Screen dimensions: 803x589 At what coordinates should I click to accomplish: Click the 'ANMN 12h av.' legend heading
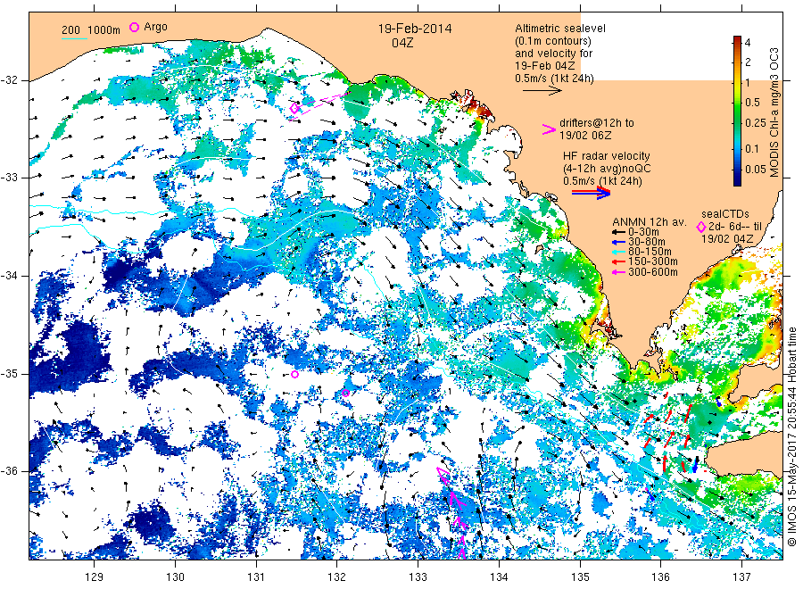pyautogui.click(x=650, y=222)
